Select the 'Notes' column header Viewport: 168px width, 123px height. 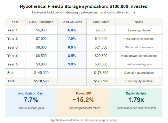pos(139,22)
